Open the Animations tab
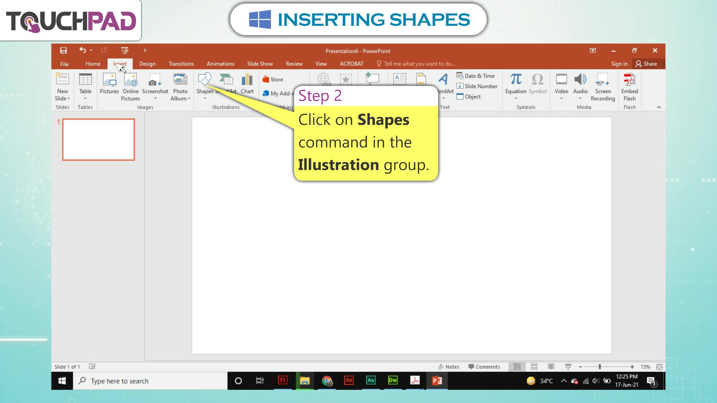The image size is (717, 403). pos(220,64)
